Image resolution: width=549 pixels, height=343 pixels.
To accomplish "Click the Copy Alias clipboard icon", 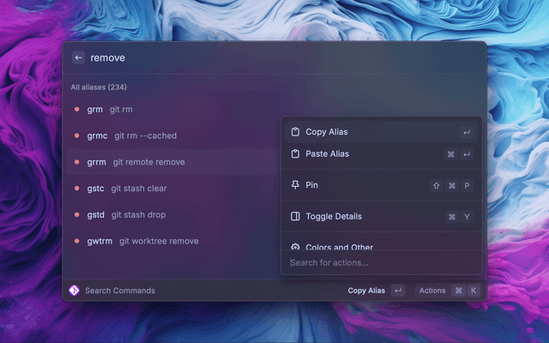I will [295, 132].
